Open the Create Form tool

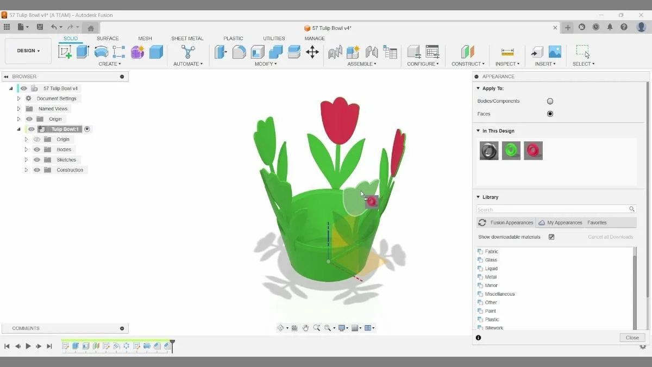pos(137,51)
